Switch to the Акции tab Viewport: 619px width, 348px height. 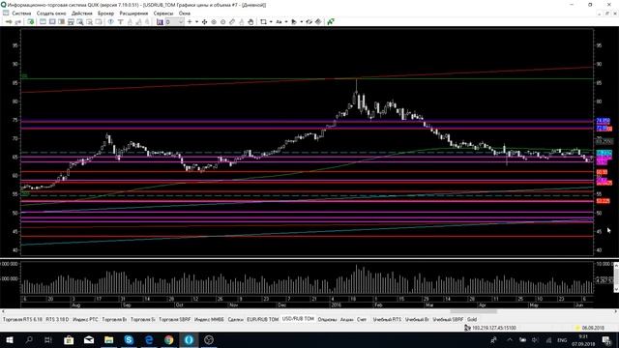347,319
